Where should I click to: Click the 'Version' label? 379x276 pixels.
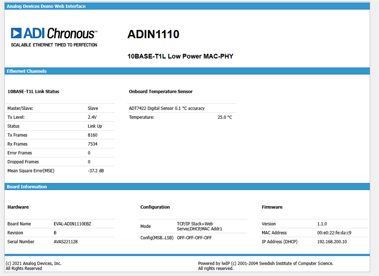269,224
